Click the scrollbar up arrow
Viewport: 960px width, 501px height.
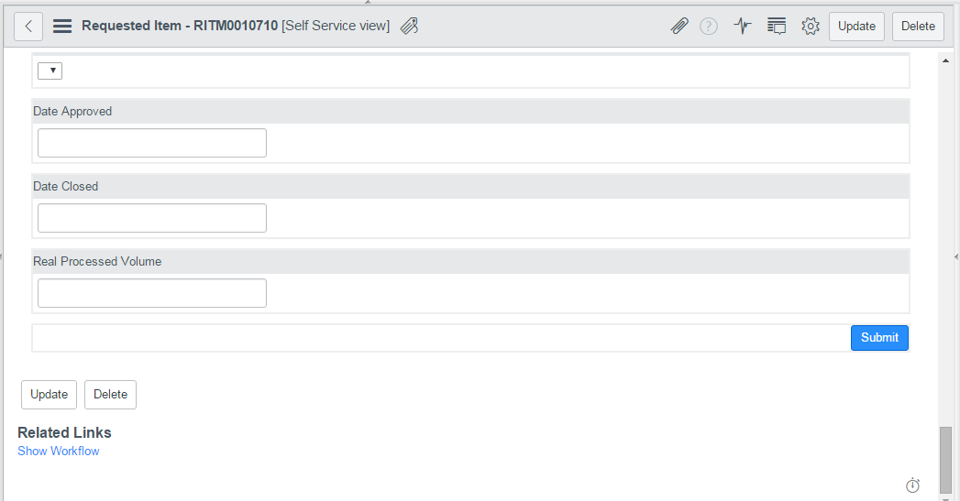click(945, 60)
